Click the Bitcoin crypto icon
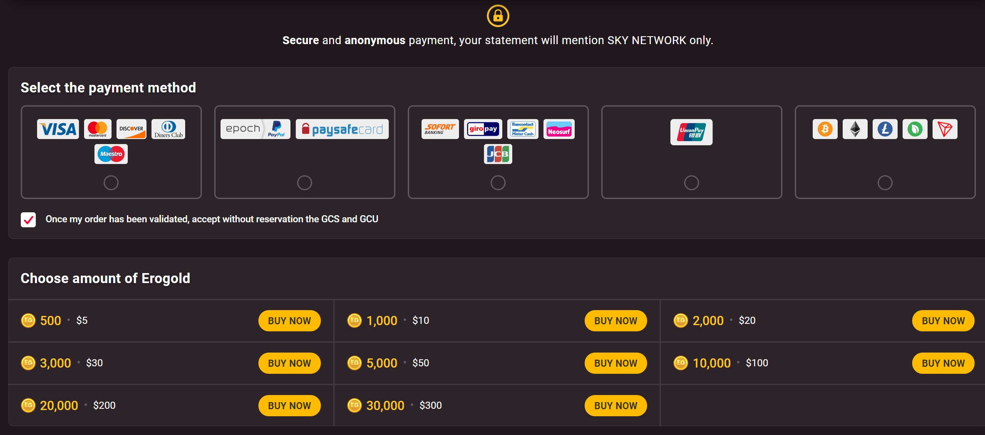The height and width of the screenshot is (435, 985). 825,129
